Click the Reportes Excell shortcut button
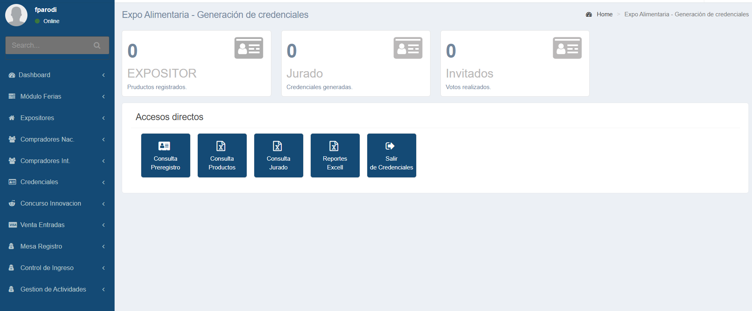 coord(335,155)
